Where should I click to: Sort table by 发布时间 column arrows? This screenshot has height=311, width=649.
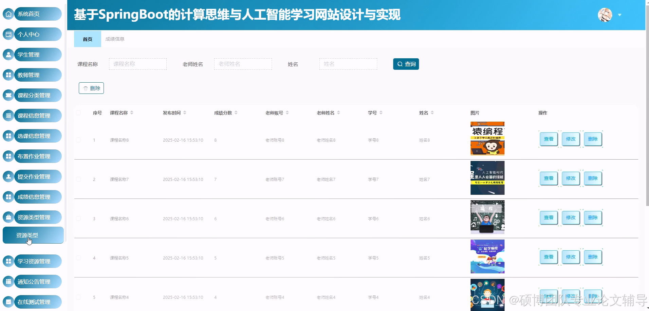(x=185, y=113)
